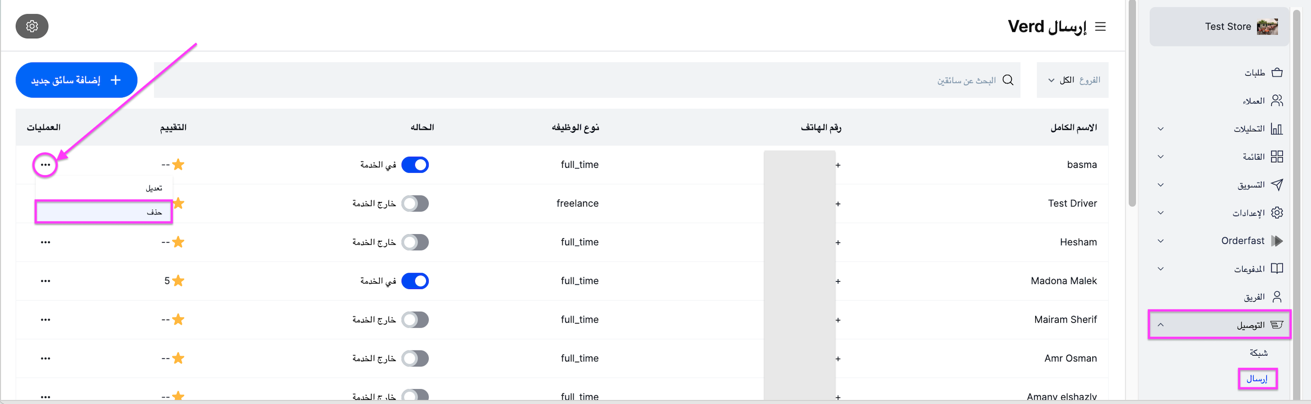This screenshot has width=1311, height=404.
Task: Open the orders shopping bag icon in sidebar
Action: pyautogui.click(x=1277, y=72)
